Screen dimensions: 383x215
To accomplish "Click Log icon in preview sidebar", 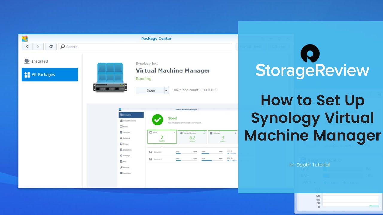I will [x=121, y=162].
